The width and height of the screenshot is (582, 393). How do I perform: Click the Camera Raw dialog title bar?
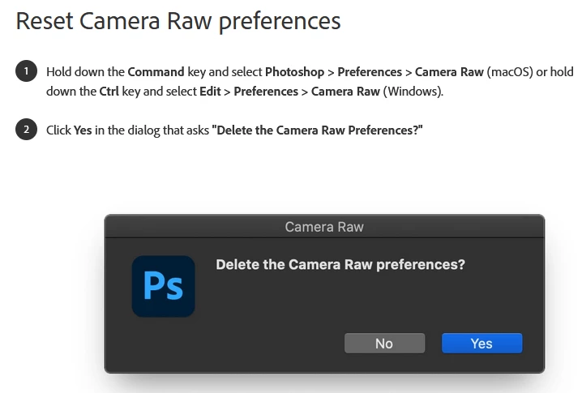[x=324, y=227]
